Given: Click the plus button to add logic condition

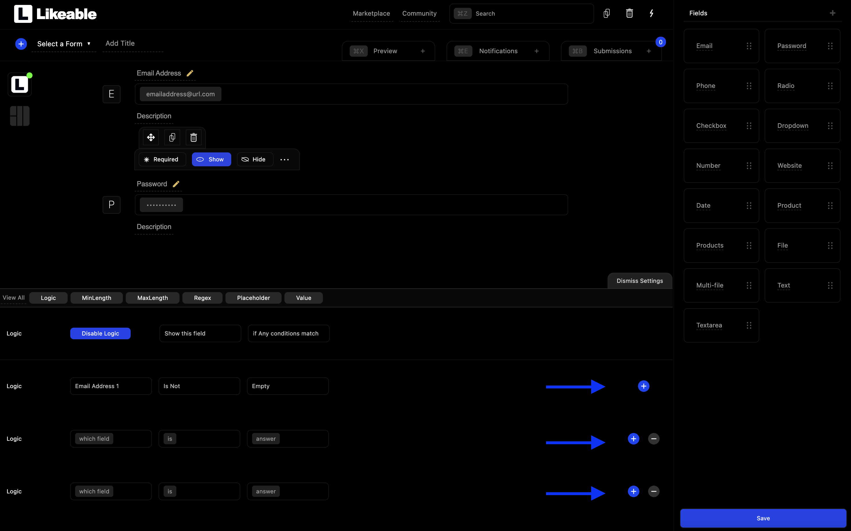Looking at the screenshot, I should (x=643, y=386).
